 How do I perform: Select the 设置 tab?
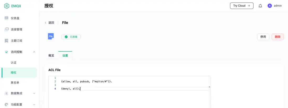point(65,56)
